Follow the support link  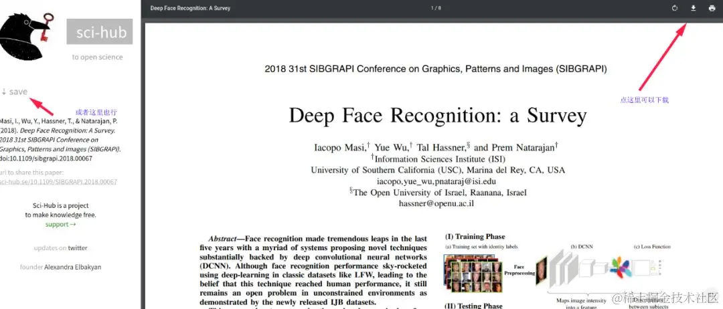coord(61,225)
